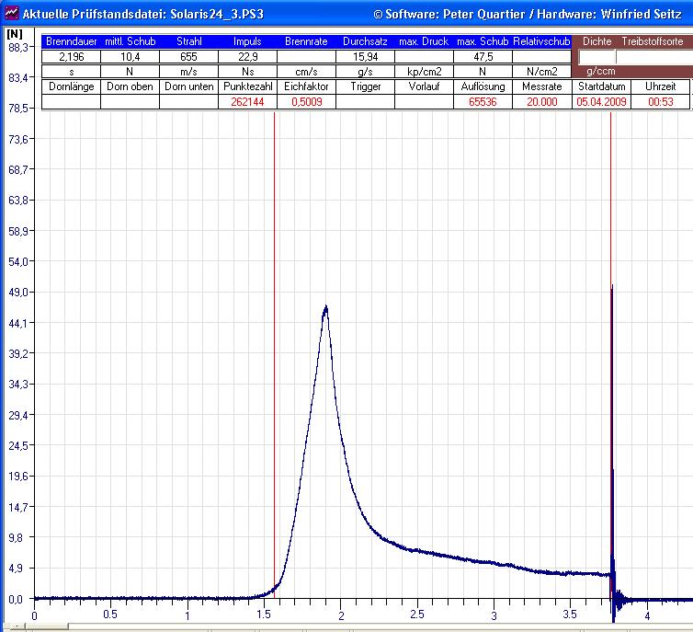This screenshot has width=693, height=632.
Task: Select the Punktezahl value 262144
Action: [x=247, y=102]
